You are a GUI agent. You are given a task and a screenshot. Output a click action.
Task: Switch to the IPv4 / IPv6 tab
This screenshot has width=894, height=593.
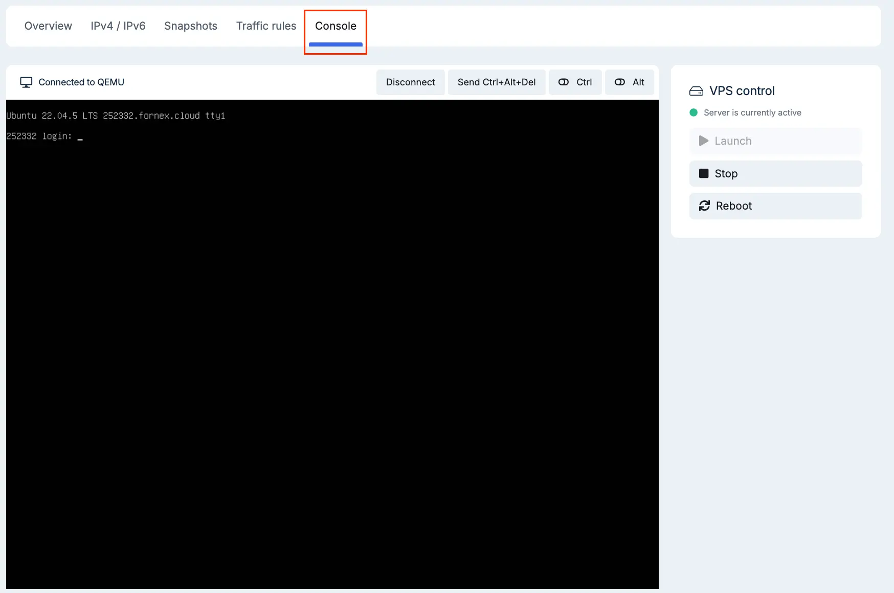tap(118, 26)
